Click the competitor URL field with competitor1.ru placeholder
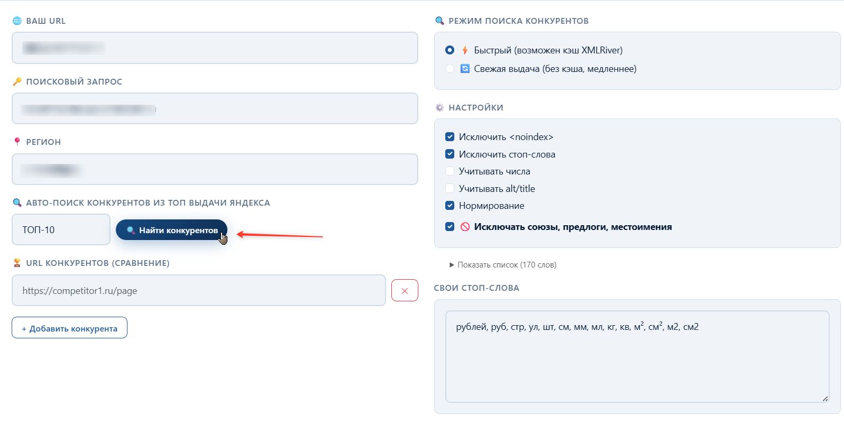The width and height of the screenshot is (844, 433). [x=199, y=290]
